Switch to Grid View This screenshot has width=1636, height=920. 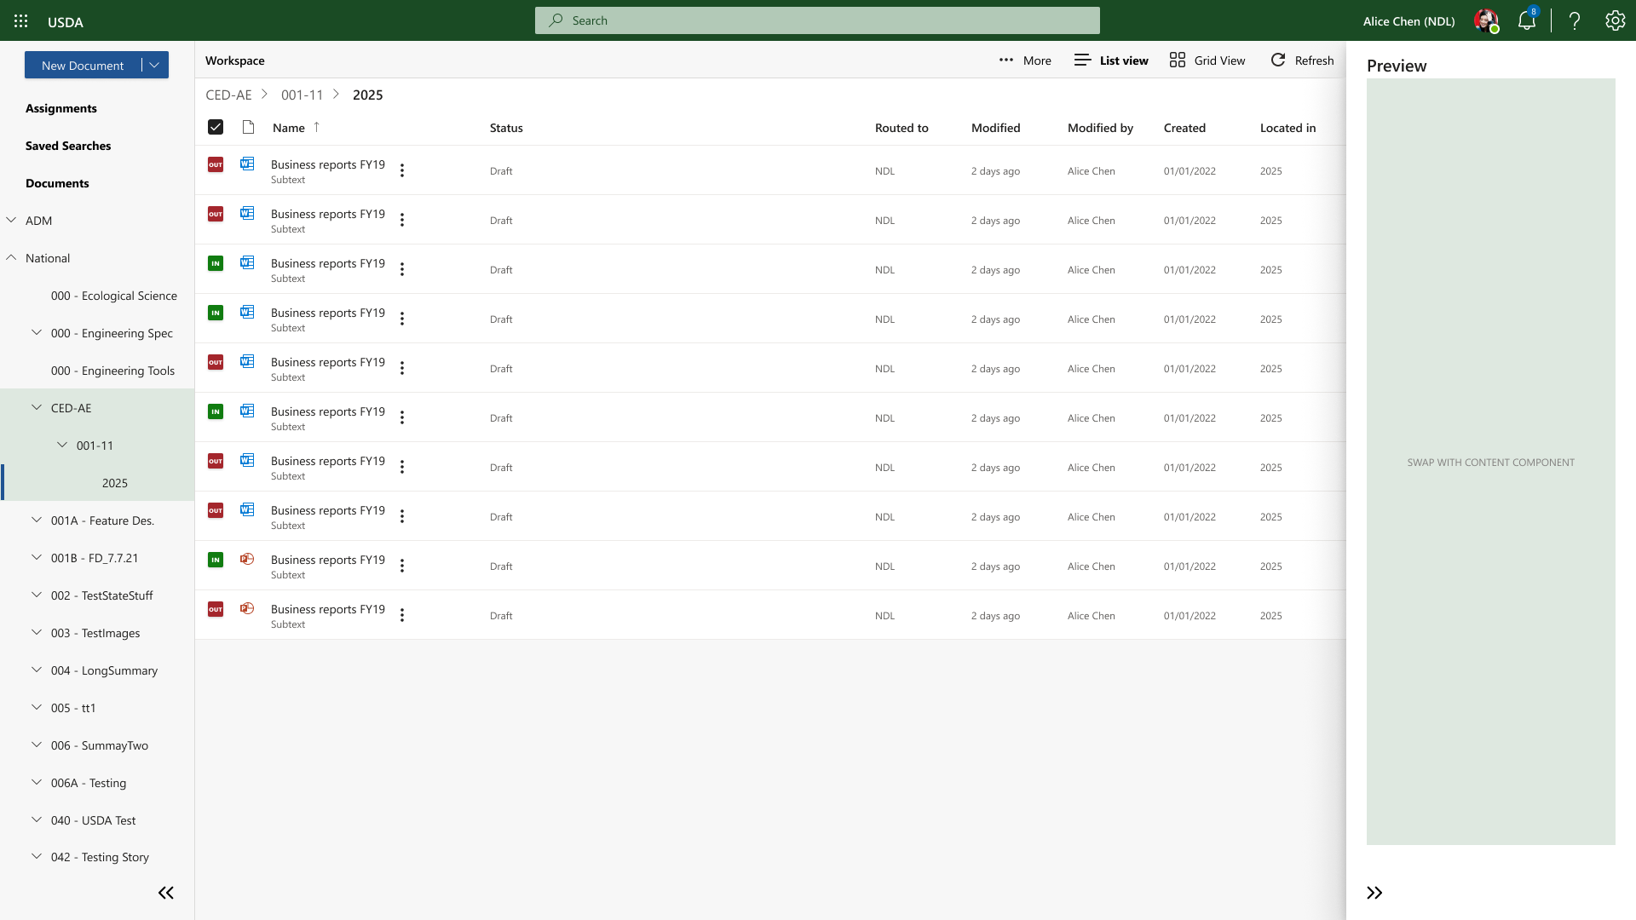point(1207,60)
